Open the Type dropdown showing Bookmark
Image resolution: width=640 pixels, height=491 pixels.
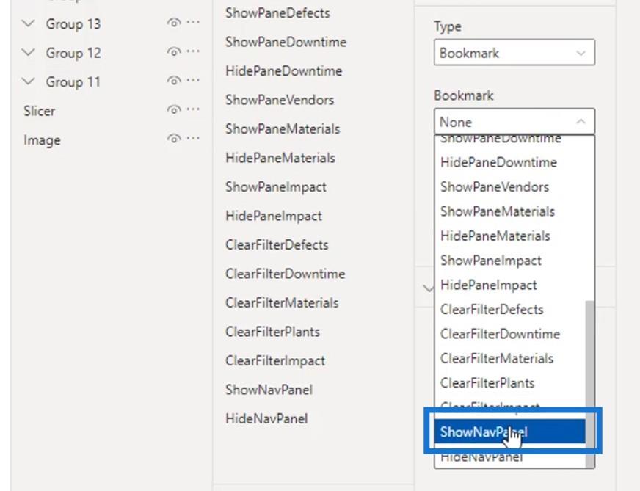point(514,52)
